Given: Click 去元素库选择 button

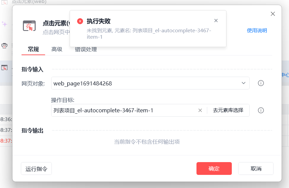Looking at the screenshot, I should point(228,110).
